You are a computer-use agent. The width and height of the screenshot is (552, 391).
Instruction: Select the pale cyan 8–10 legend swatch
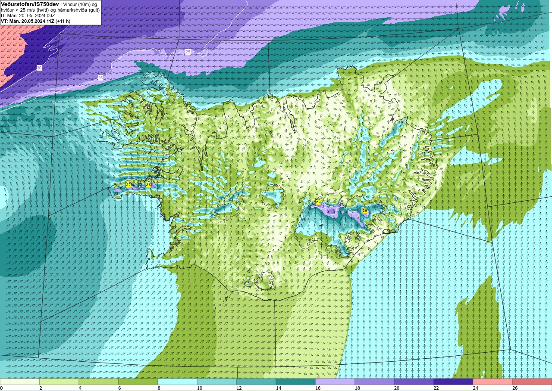[x=177, y=382]
